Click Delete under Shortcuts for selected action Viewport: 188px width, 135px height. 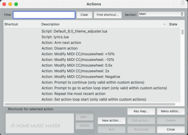click(85, 126)
